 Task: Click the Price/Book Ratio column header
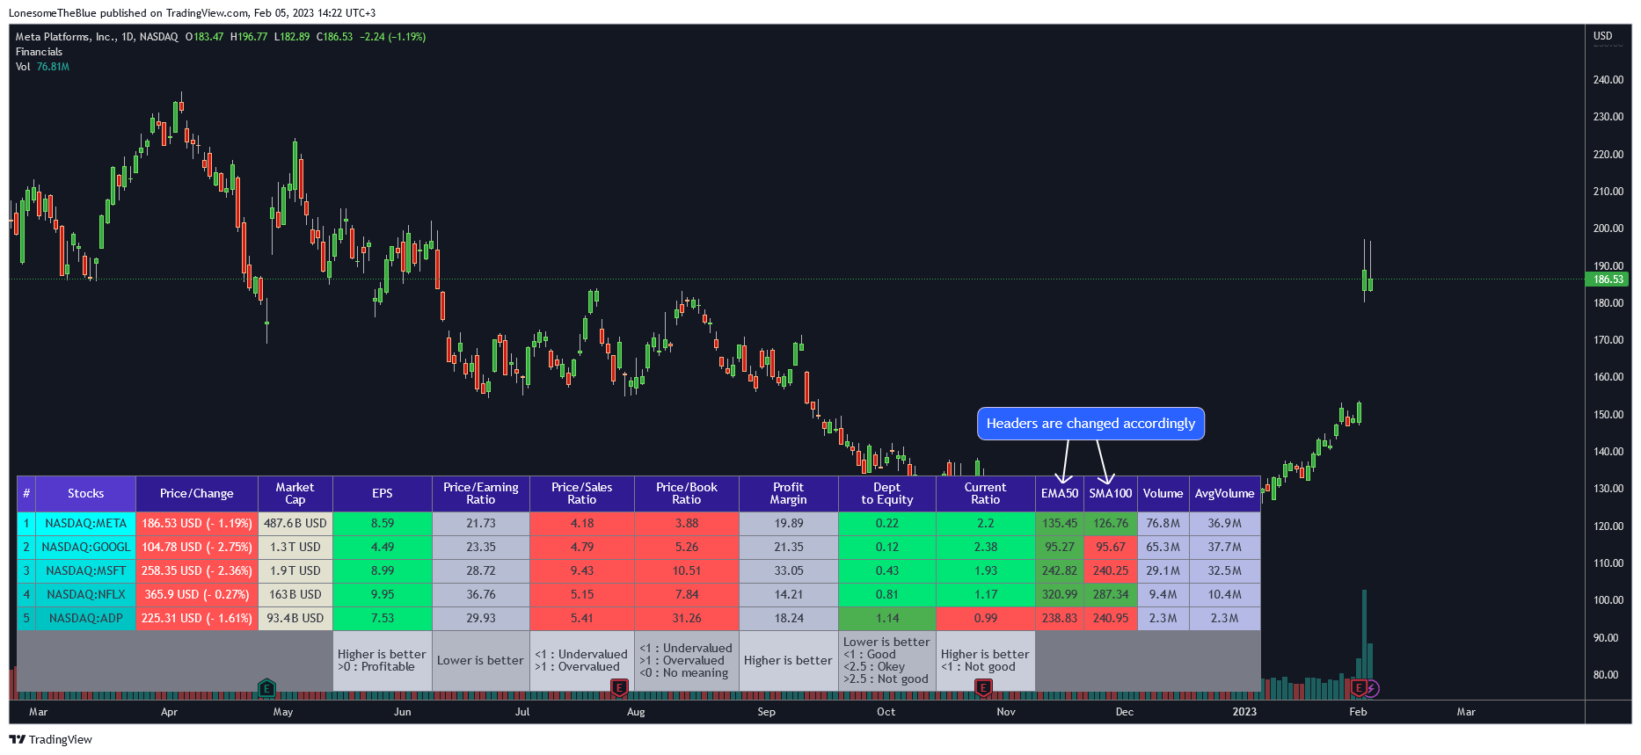[687, 494]
